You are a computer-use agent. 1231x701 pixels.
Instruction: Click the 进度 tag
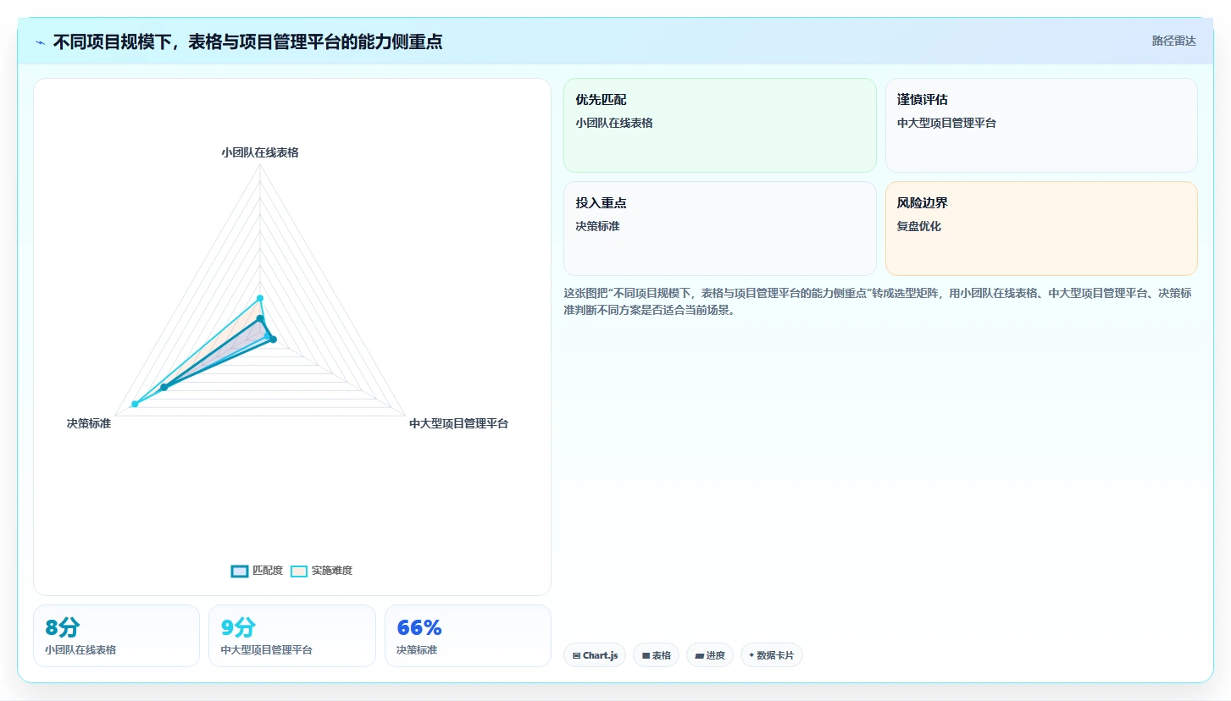coord(710,655)
